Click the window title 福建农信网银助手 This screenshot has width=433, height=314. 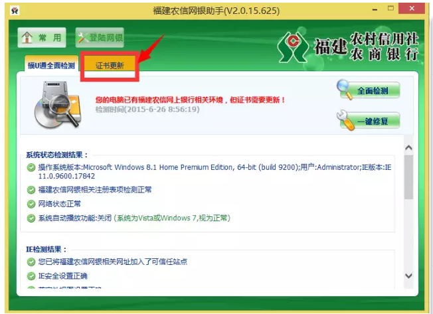[217, 11]
